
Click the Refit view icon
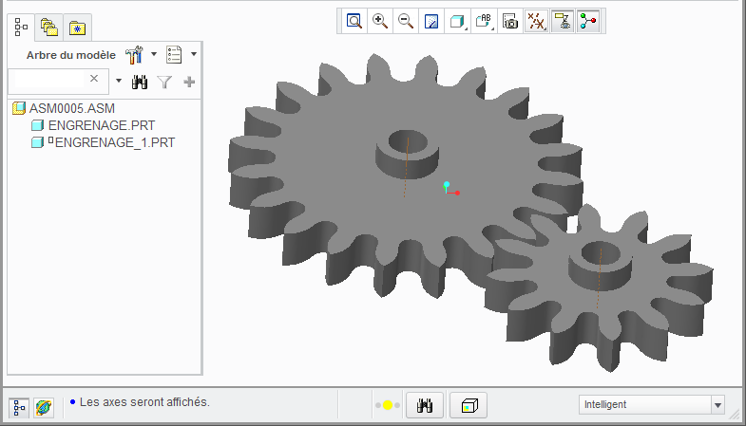(x=354, y=21)
